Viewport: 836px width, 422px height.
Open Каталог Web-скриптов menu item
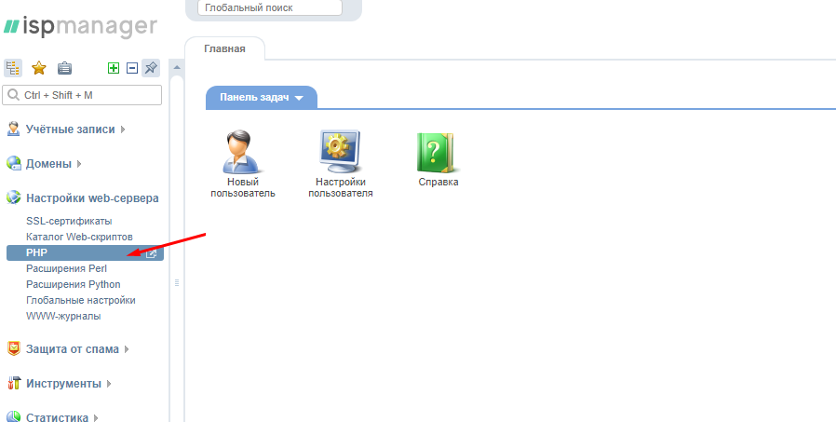[x=79, y=238]
